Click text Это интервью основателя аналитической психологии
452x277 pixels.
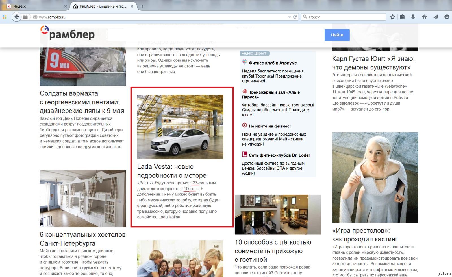tap(372, 78)
